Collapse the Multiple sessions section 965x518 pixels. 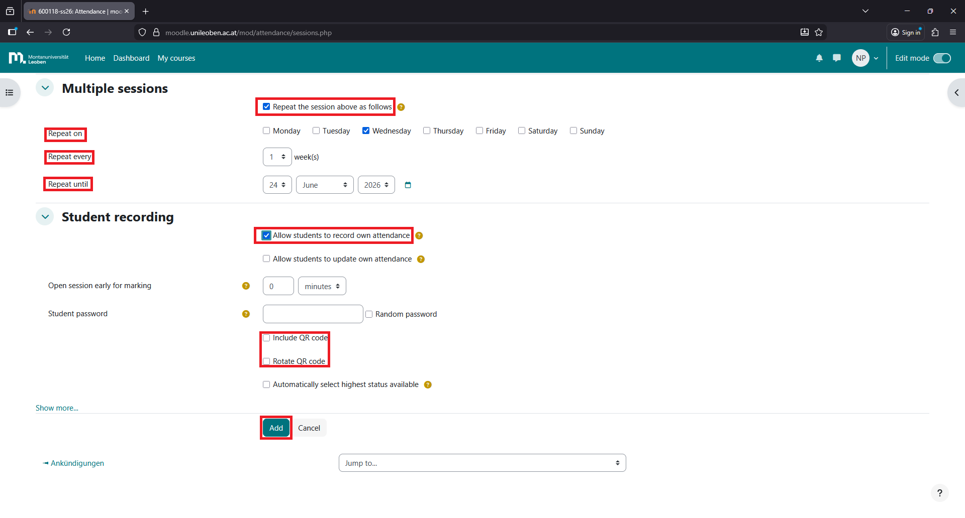(x=45, y=88)
